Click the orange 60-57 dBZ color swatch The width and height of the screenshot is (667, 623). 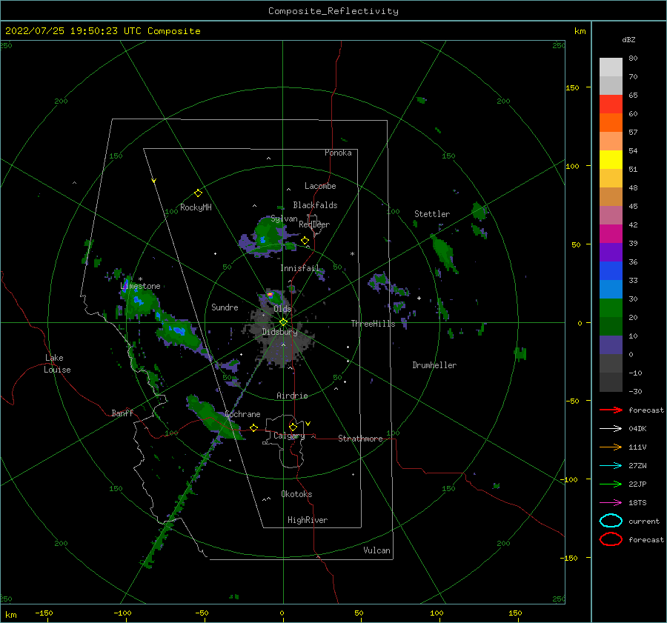point(611,123)
